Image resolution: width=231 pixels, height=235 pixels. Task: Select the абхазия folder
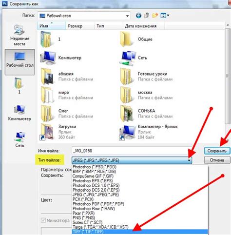67,77
